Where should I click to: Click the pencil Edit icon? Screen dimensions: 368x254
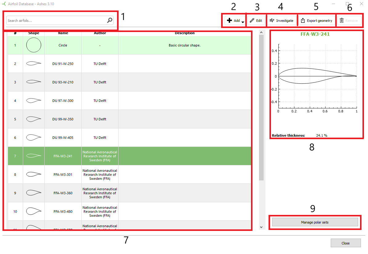tap(252, 21)
